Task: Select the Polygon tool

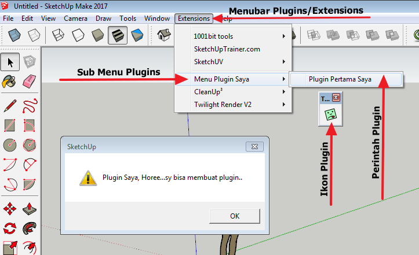Action: [30, 145]
